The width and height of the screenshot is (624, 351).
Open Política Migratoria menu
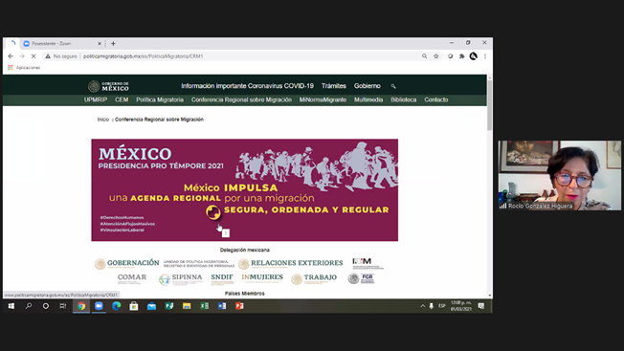160,99
